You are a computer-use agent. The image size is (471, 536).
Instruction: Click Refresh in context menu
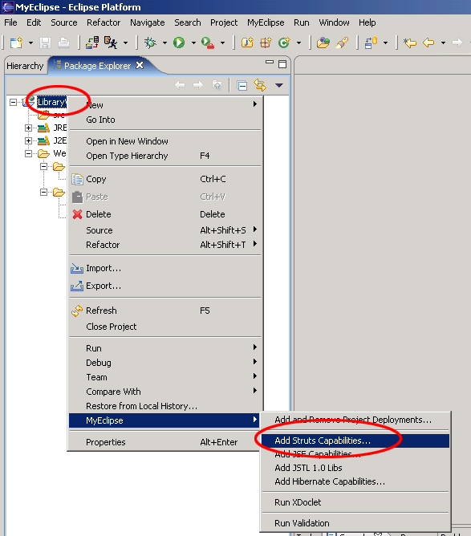pyautogui.click(x=165, y=311)
